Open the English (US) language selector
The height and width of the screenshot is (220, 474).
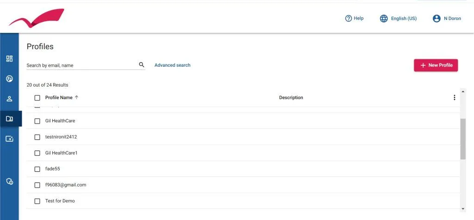(398, 19)
